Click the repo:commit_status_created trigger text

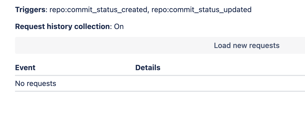coord(99,9)
